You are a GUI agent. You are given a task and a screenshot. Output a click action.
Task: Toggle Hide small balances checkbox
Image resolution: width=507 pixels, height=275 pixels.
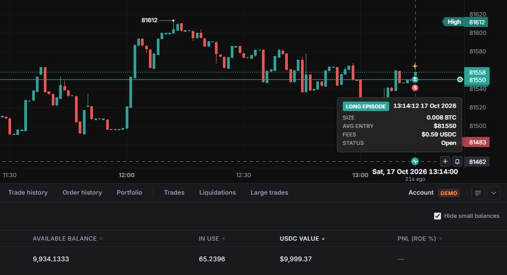(437, 216)
